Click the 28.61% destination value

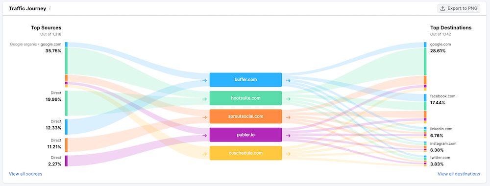[x=438, y=51]
